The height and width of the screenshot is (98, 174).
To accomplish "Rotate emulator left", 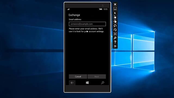I will (x=115, y=26).
